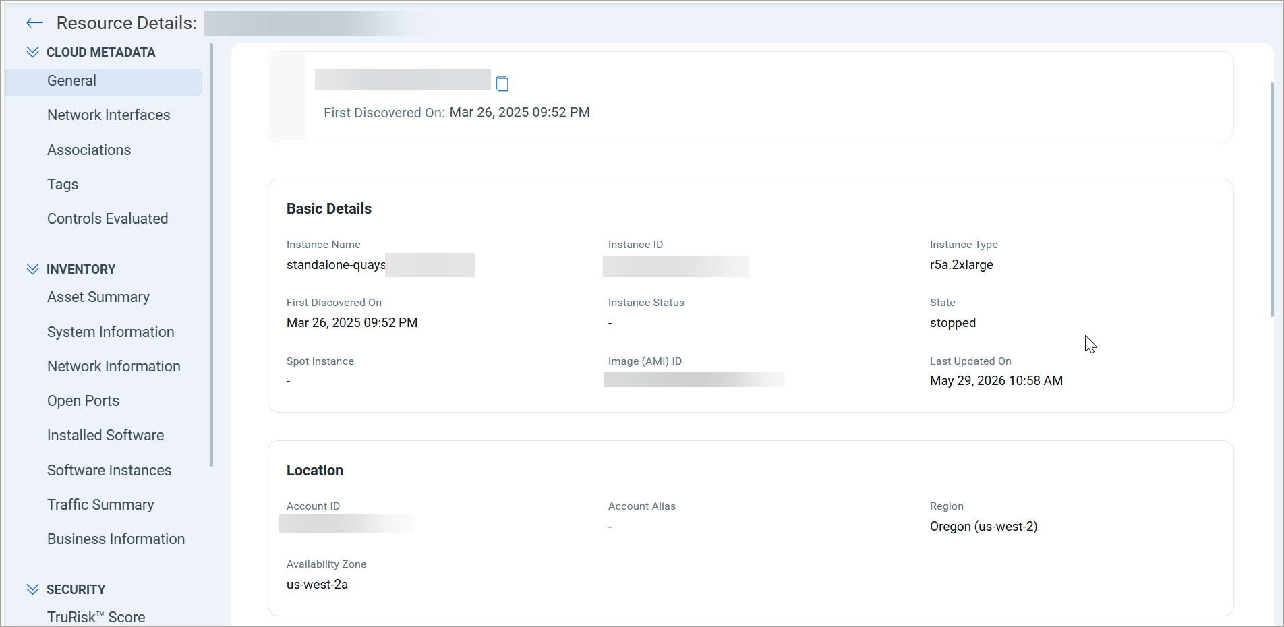The height and width of the screenshot is (627, 1284).
Task: Open TruRisk Score
Action: (x=96, y=617)
